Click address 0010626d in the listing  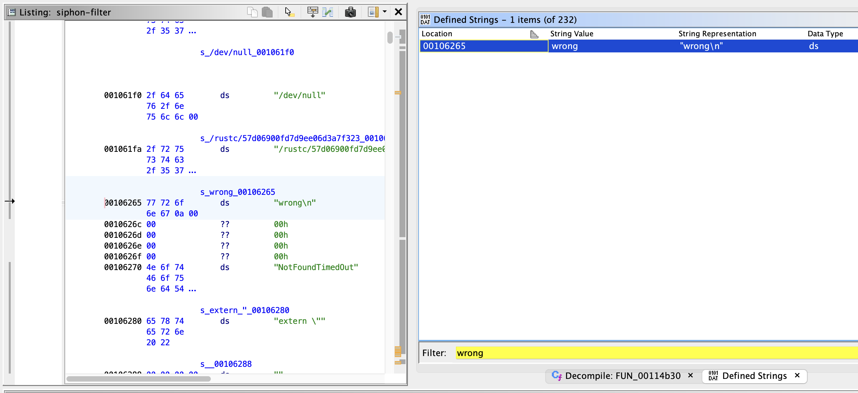pyautogui.click(x=123, y=235)
